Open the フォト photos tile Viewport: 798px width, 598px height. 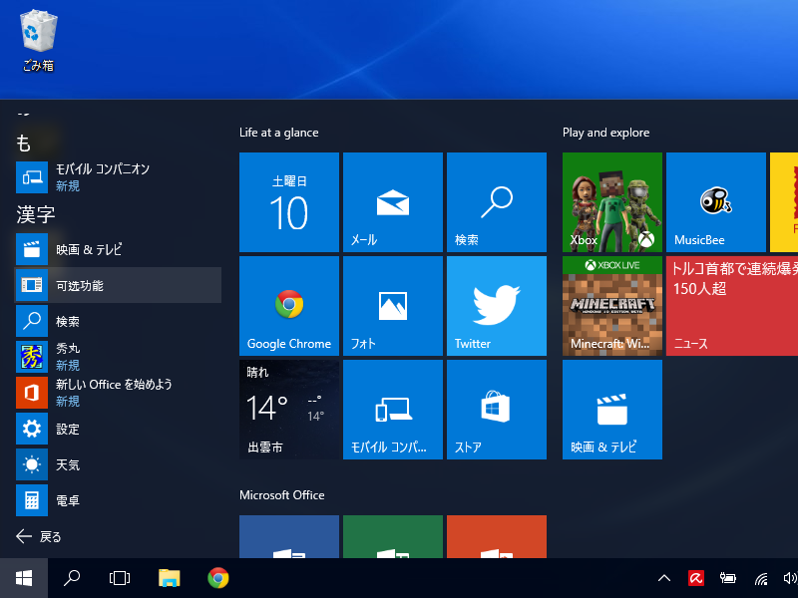point(393,306)
